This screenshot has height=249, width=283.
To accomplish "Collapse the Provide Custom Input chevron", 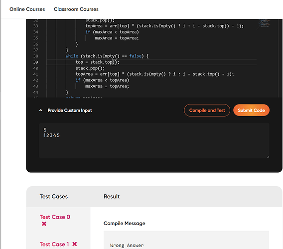I will [41, 110].
